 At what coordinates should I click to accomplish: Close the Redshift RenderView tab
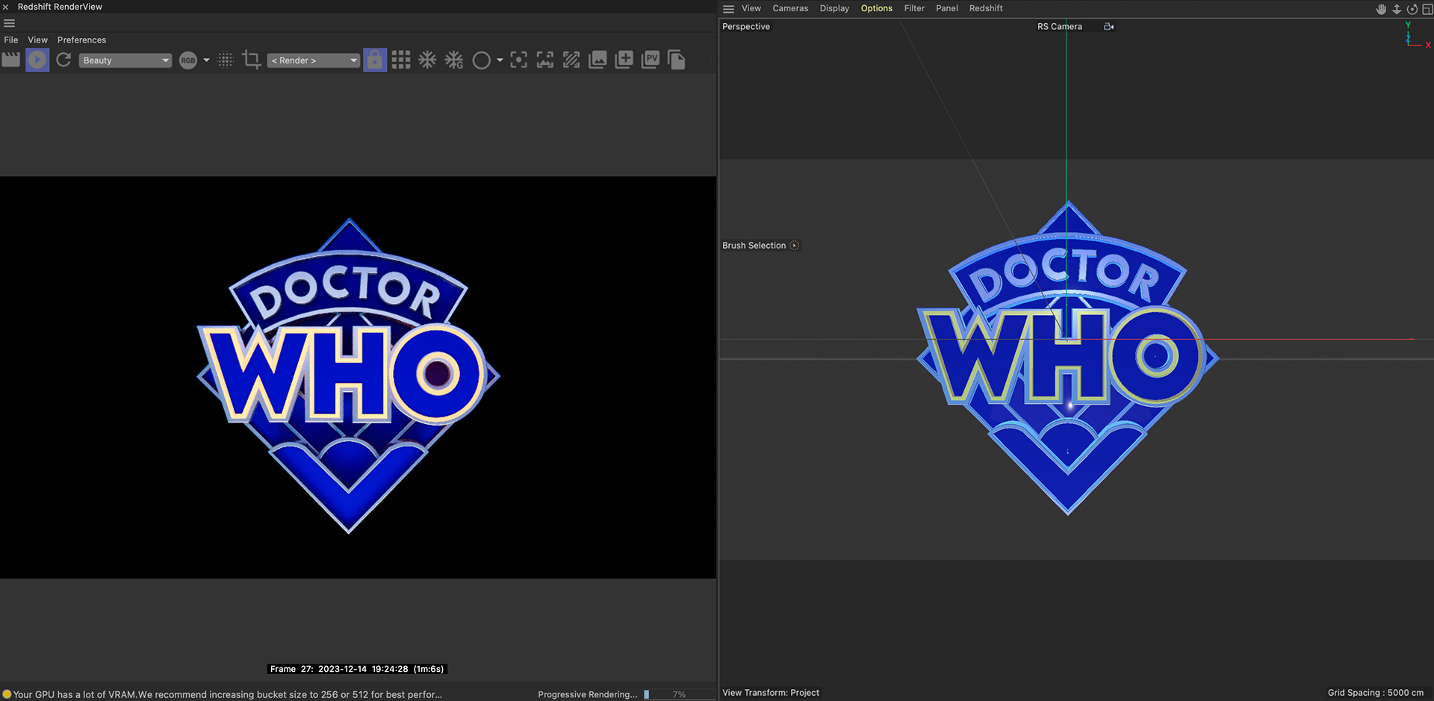5,7
